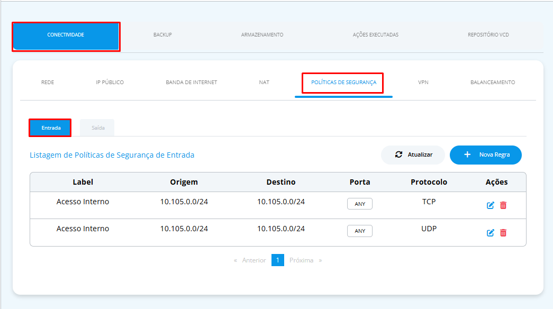553x309 pixels.
Task: Edit the Acesso Interno UDP rule
Action: click(490, 233)
